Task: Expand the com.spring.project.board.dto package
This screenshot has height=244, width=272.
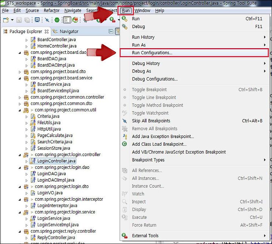Action: (x=20, y=72)
